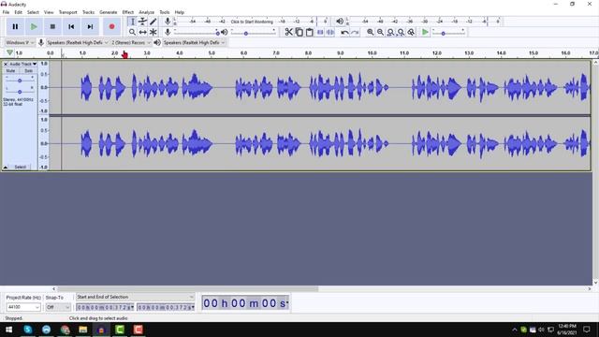Open the playback device dropdown

point(194,42)
